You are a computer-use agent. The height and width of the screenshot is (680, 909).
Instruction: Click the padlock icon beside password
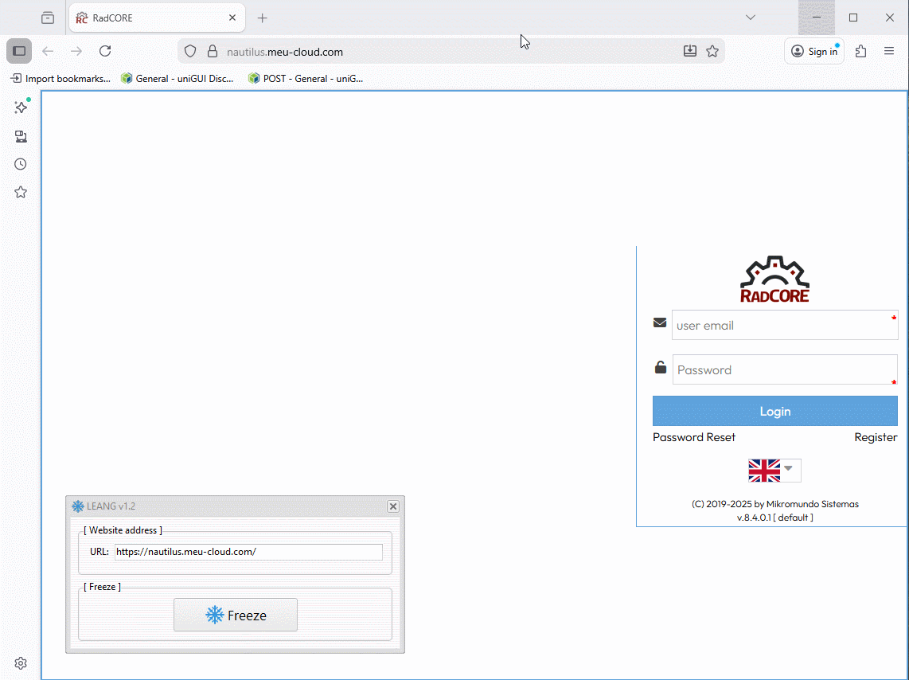661,367
